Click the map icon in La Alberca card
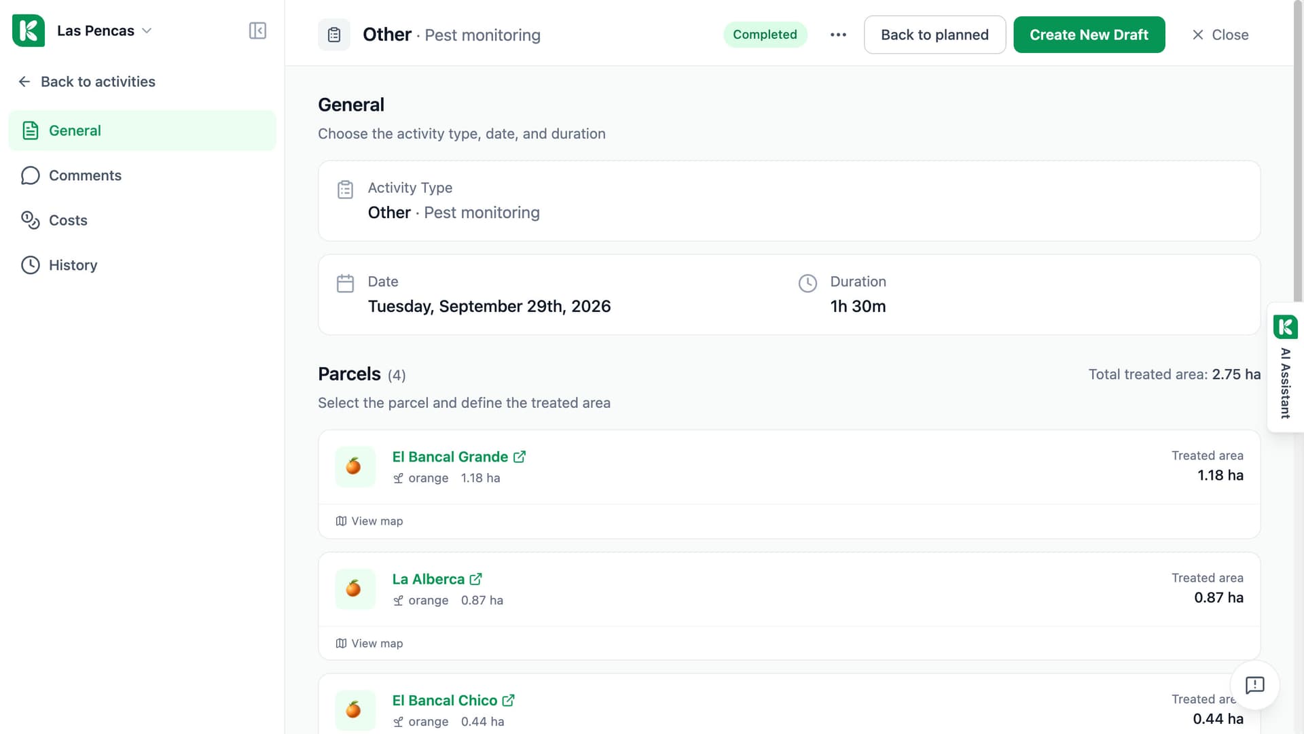 (341, 644)
